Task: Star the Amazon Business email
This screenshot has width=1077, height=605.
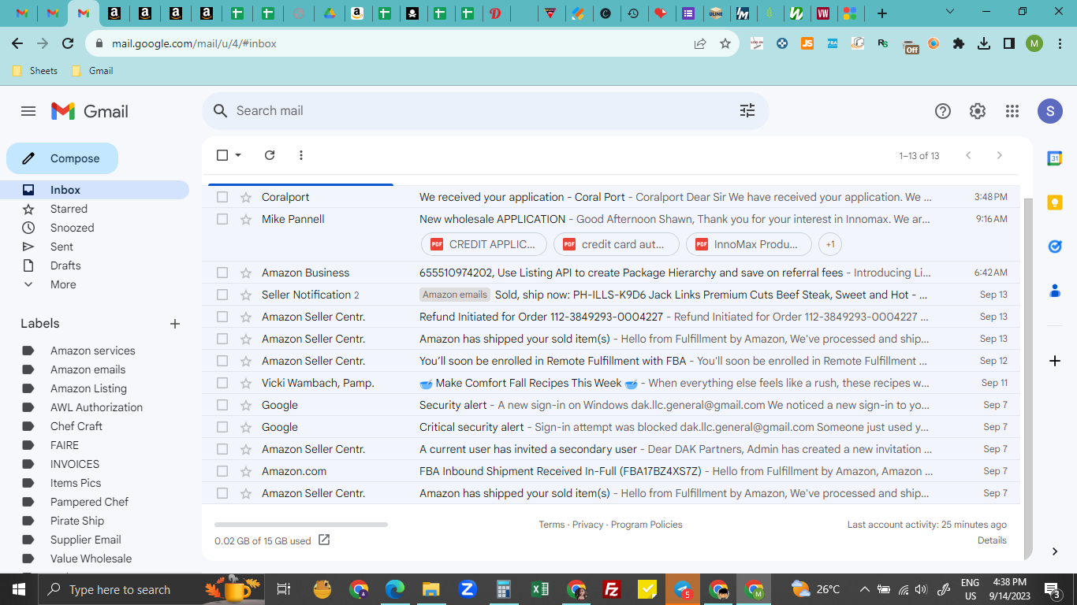Action: coord(246,273)
